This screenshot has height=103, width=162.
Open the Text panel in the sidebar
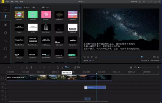click(x=5, y=16)
